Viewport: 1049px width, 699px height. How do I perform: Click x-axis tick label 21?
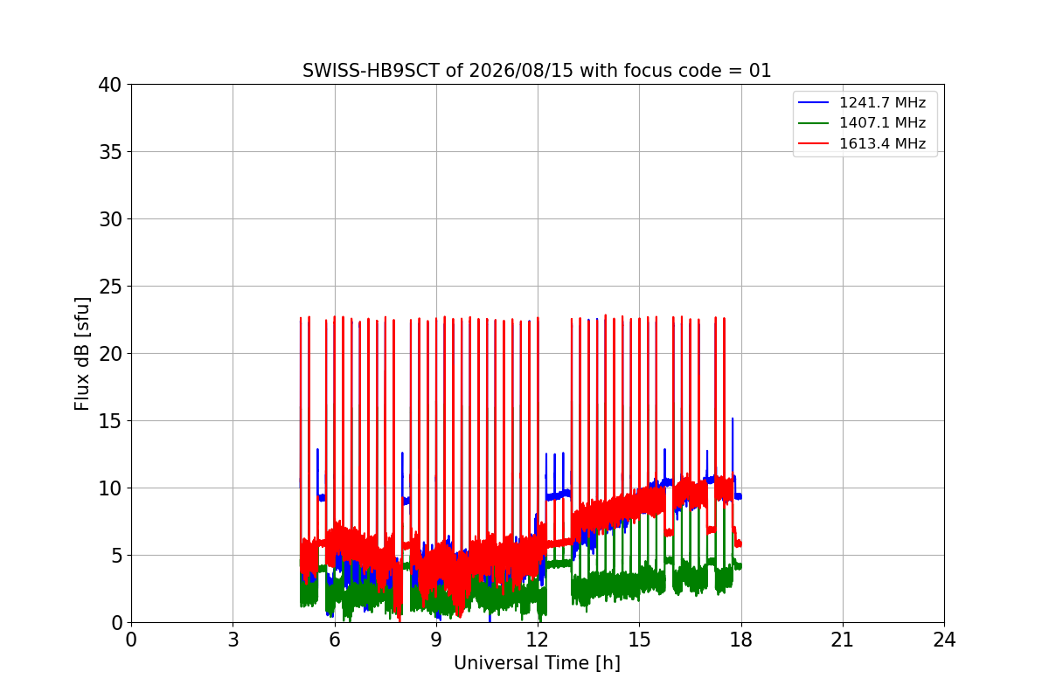(843, 640)
